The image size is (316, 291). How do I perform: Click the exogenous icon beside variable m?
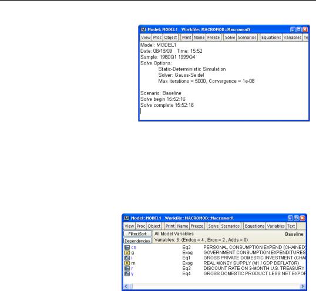point(127,263)
